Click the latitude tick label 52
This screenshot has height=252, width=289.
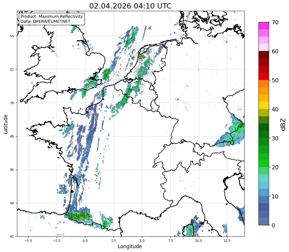tap(12, 69)
